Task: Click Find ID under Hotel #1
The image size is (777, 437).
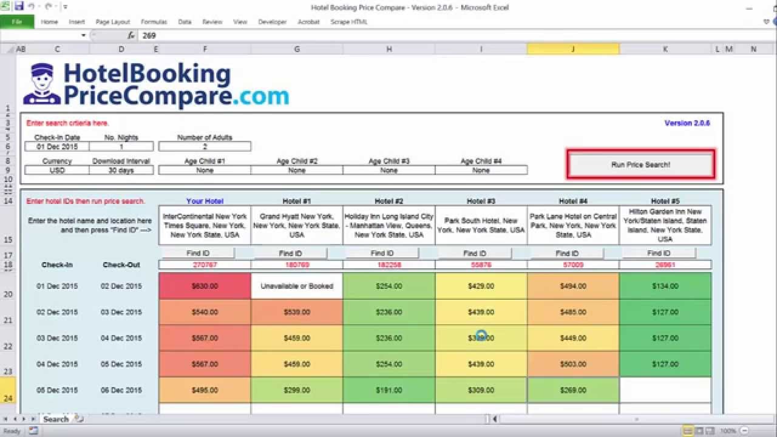Action: click(290, 253)
